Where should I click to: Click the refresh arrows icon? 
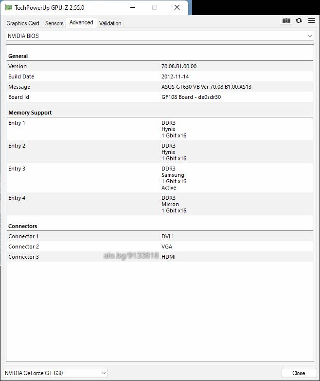(299, 20)
